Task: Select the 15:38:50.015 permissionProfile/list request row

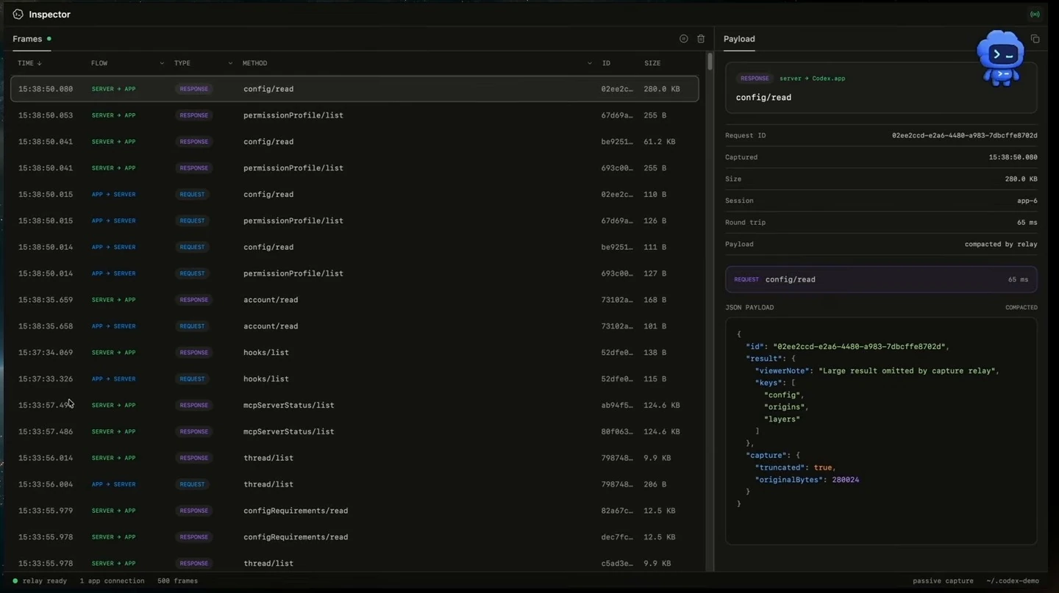Action: (354, 220)
